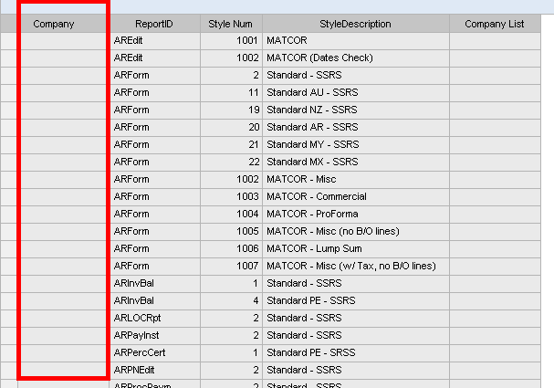The width and height of the screenshot is (554, 388).
Task: Sort by the Company column header
Action: pos(64,24)
